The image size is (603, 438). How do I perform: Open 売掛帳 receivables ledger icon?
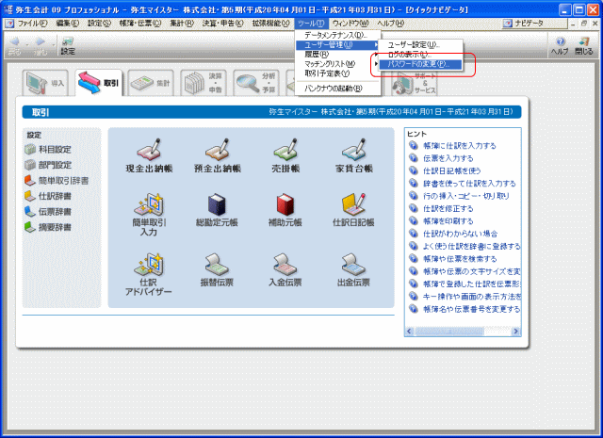(285, 155)
